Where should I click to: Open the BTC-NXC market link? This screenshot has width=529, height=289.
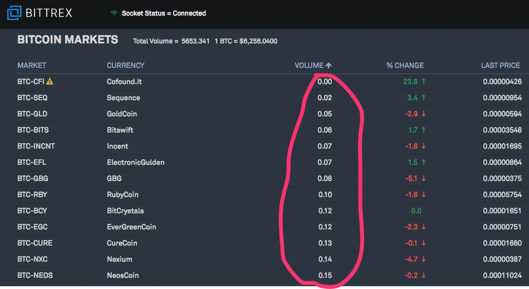click(32, 259)
